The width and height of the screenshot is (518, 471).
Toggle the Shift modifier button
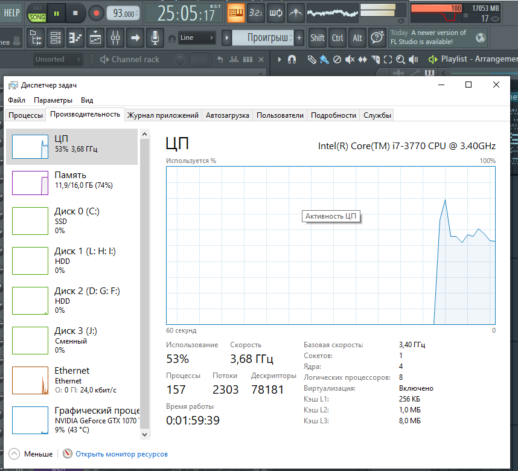(317, 37)
